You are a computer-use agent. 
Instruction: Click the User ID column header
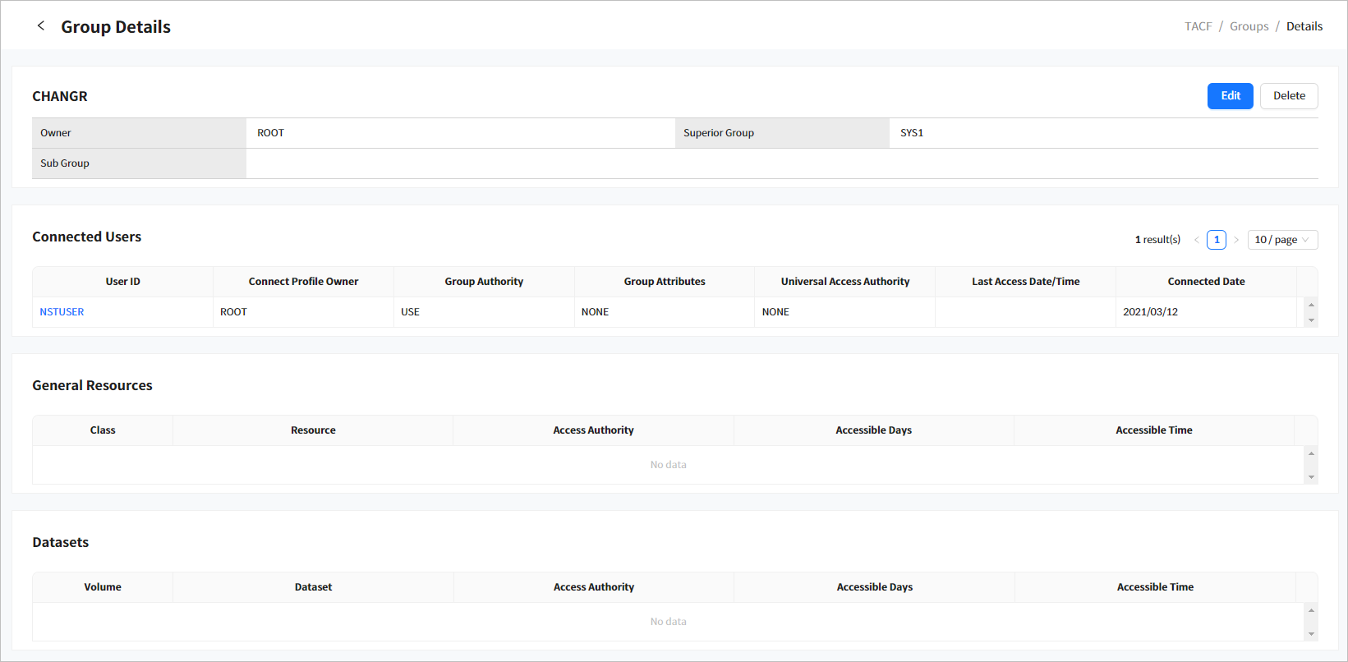point(122,282)
